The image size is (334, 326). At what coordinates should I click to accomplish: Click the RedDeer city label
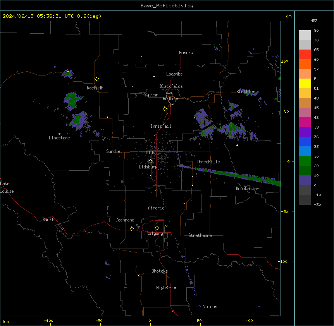170,99
